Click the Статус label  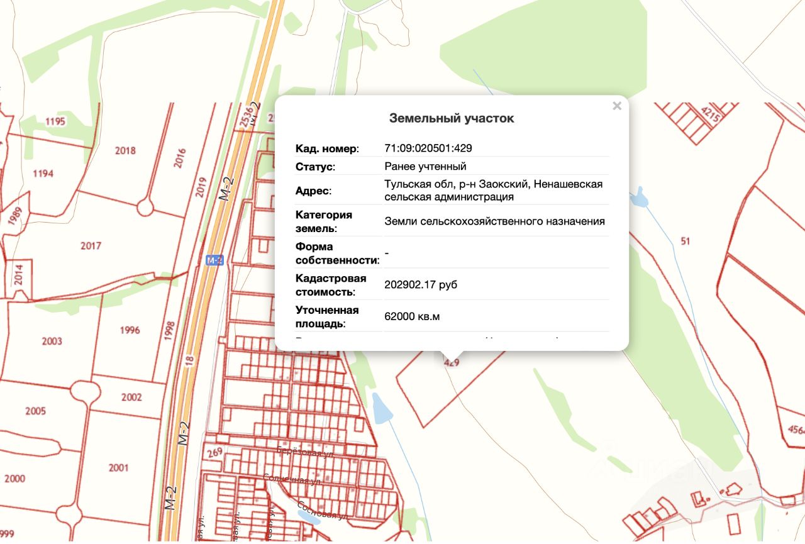pyautogui.click(x=316, y=167)
